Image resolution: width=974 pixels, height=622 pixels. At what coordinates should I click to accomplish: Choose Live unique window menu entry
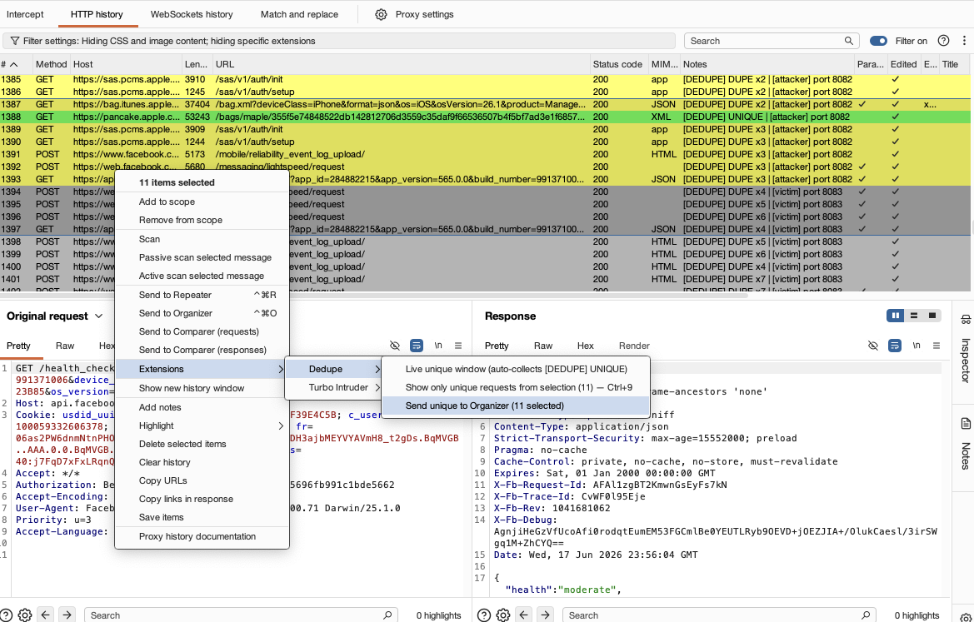pos(516,369)
